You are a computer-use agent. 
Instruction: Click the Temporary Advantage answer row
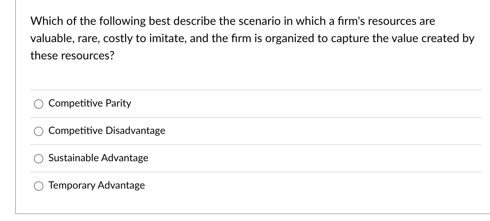[x=216, y=186]
